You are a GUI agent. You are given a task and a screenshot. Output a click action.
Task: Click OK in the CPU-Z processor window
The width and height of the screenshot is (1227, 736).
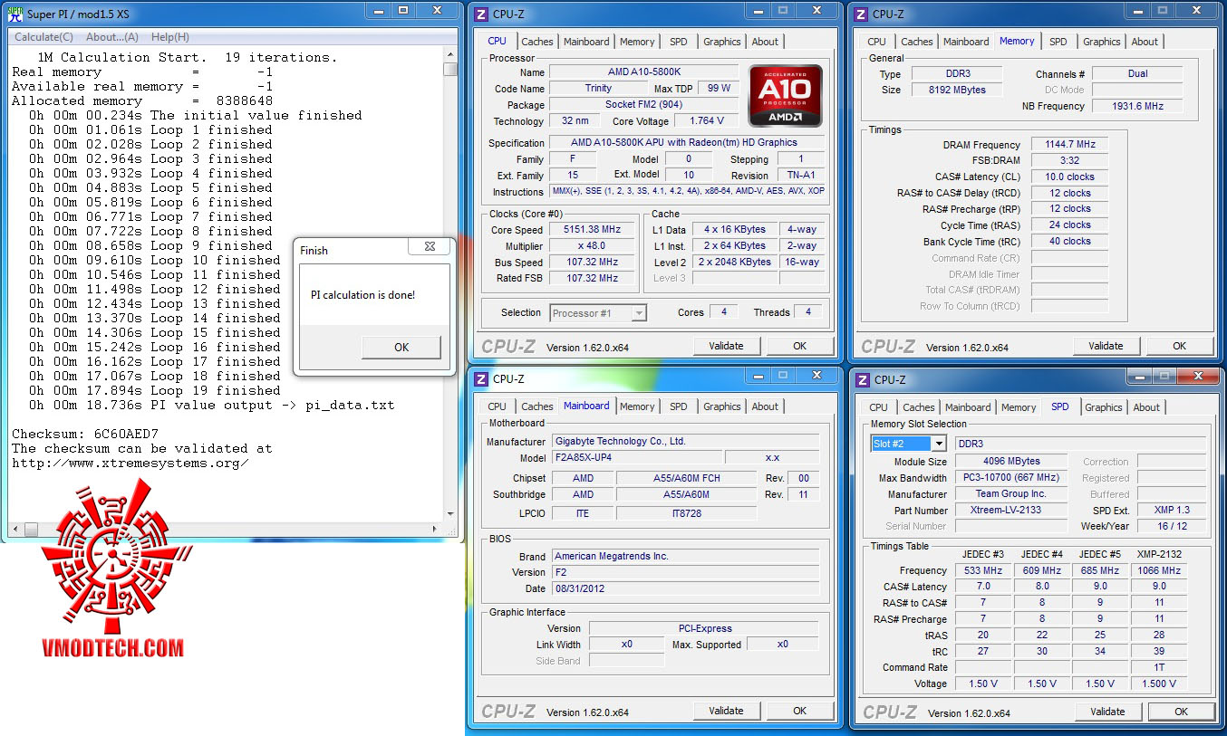tap(799, 346)
